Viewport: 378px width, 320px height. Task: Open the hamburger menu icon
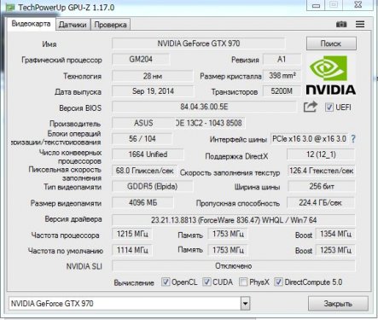pos(360,25)
